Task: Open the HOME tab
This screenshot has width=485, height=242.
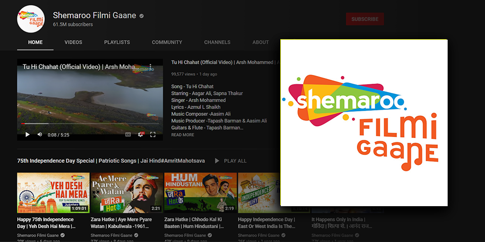Action: pos(35,42)
